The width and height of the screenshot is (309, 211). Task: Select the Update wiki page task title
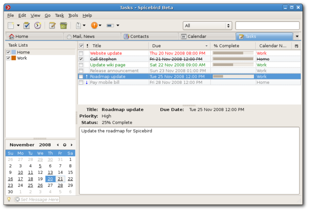click(x=108, y=65)
